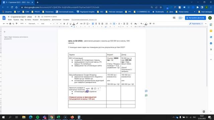The image size is (214, 120).
Task: Toggle italic formatting
Action: [x=67, y=24]
